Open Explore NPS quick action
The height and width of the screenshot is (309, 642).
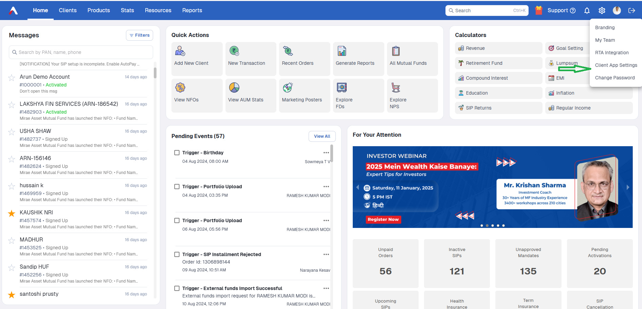coord(412,95)
